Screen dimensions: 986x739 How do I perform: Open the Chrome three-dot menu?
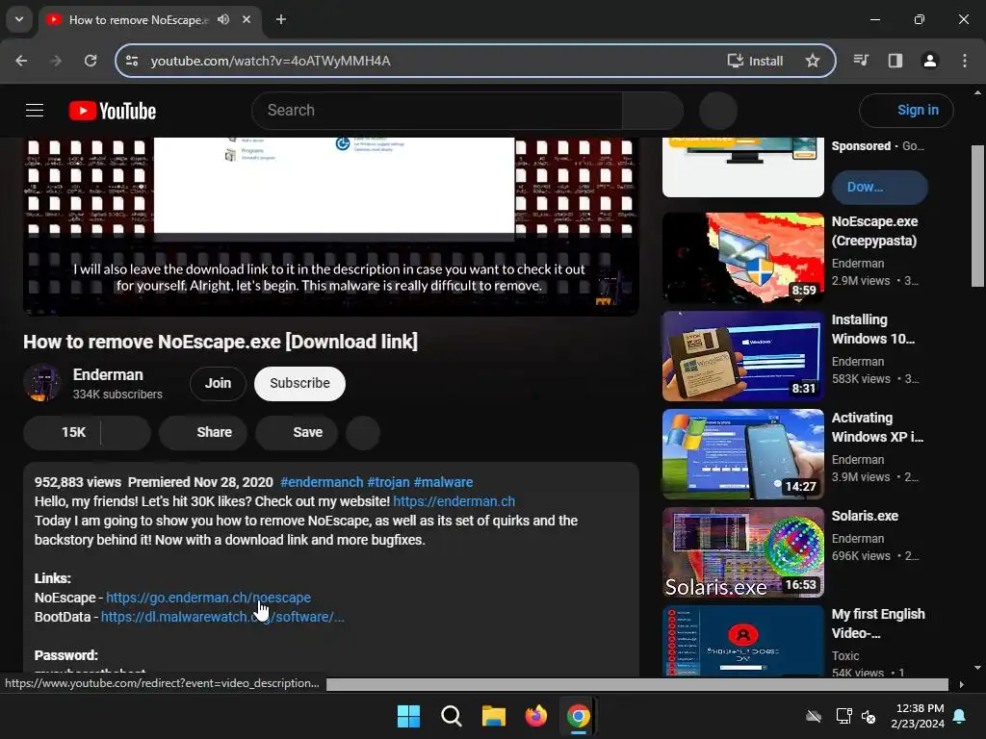(965, 61)
